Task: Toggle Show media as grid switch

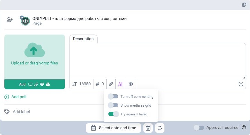Action: click(x=113, y=105)
